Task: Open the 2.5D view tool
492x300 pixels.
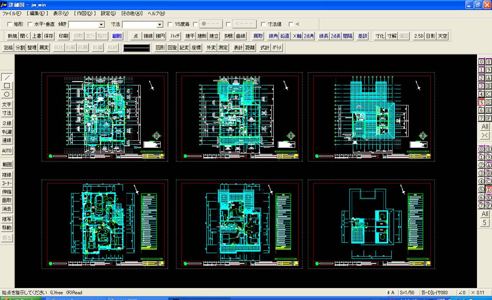Action: [419, 36]
